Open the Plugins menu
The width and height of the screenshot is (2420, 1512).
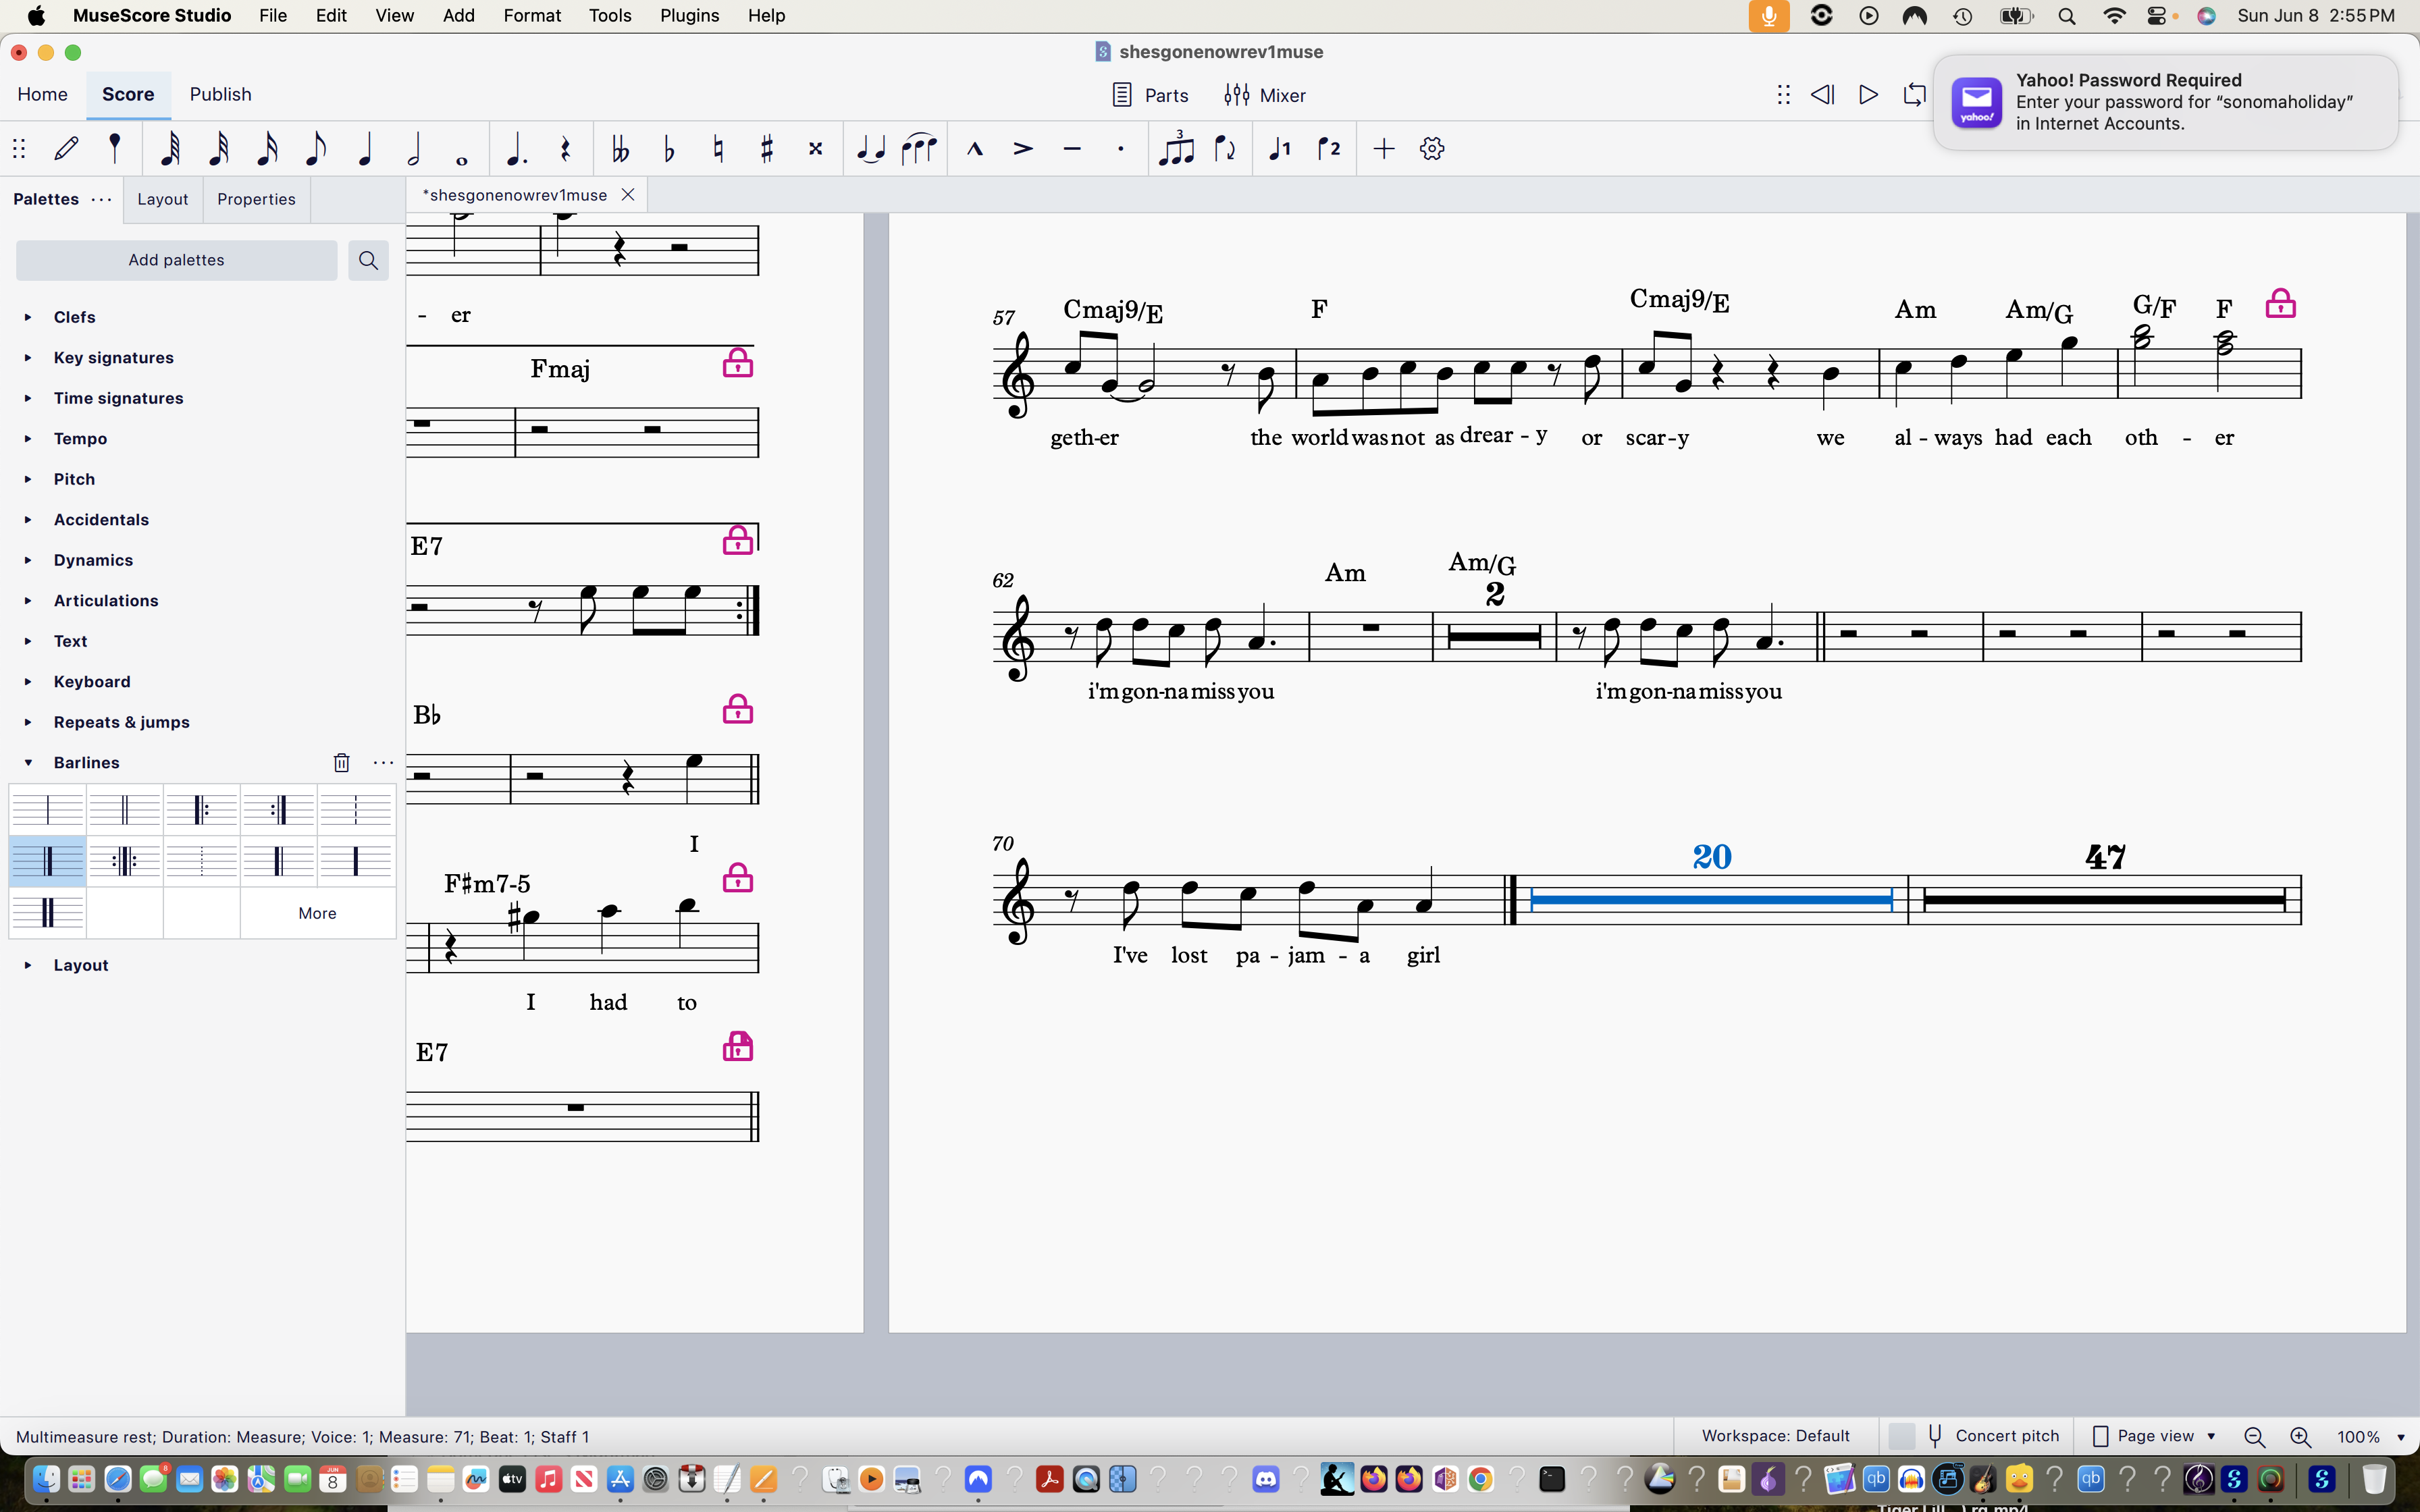pos(689,16)
